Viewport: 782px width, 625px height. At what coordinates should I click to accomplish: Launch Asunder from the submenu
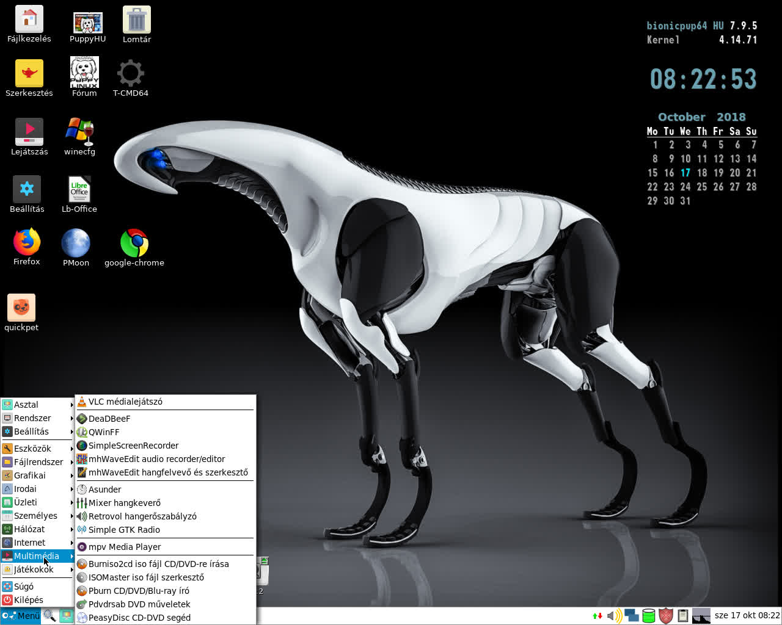[165, 490]
